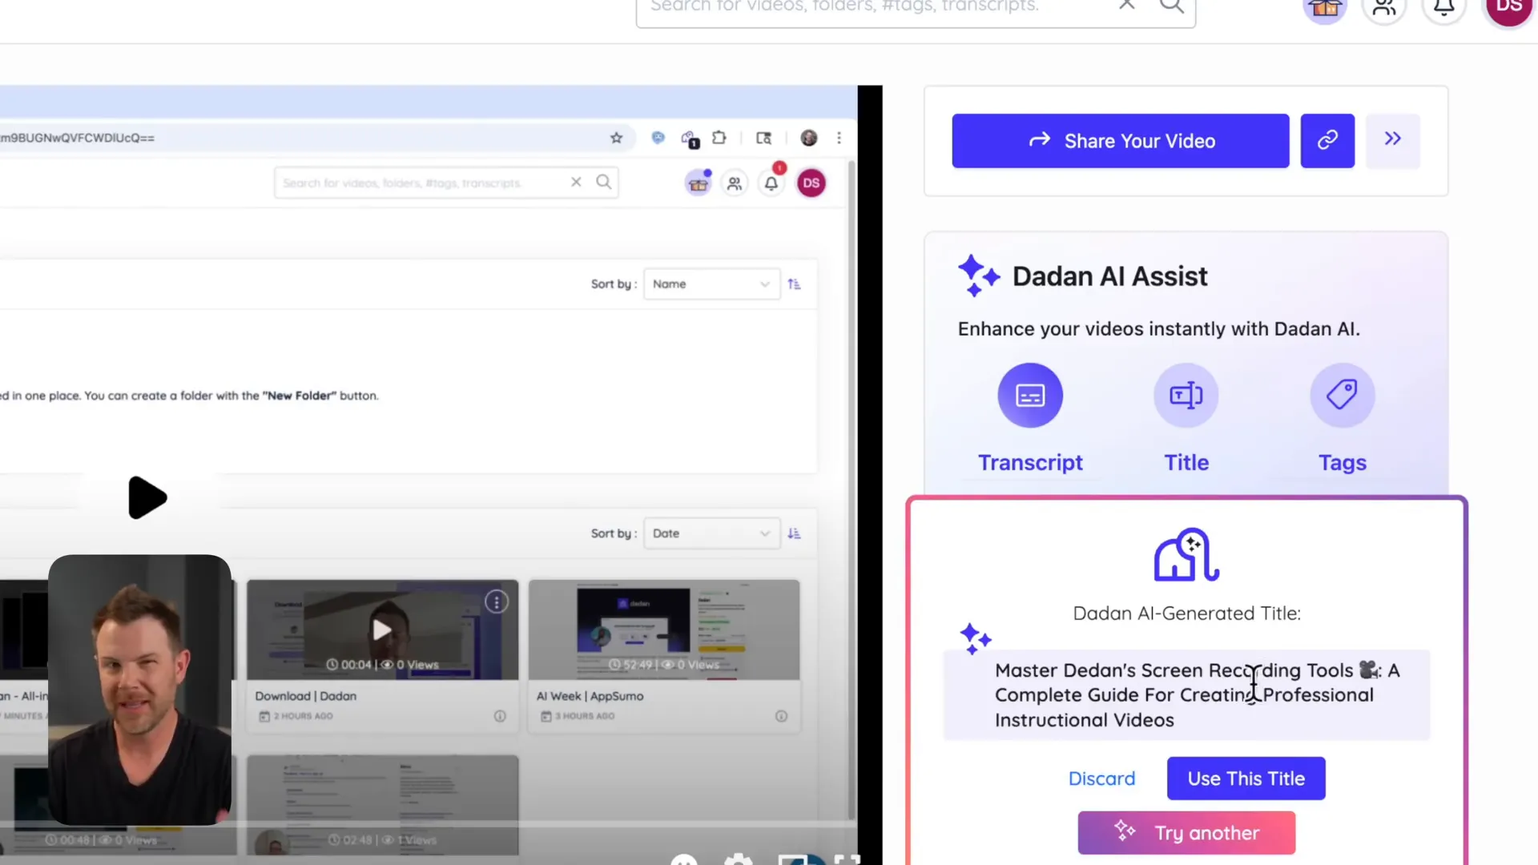Open the Sort by Name dropdown
The height and width of the screenshot is (865, 1538).
click(x=711, y=284)
